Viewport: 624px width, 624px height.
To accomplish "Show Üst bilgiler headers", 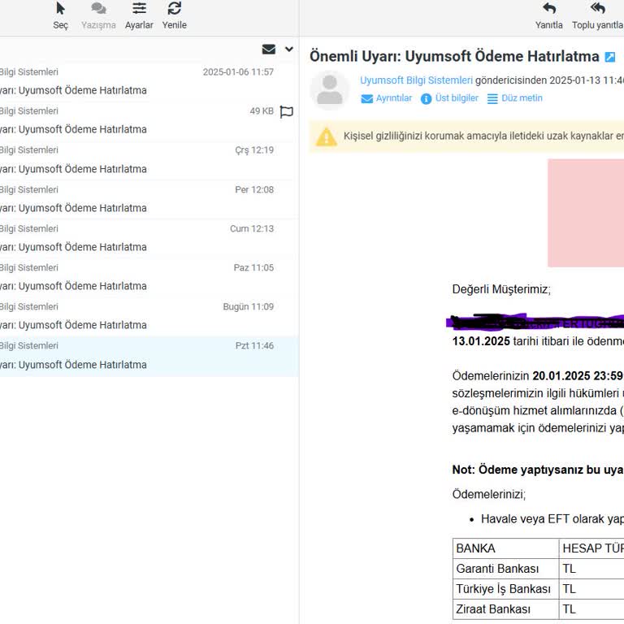I will point(449,98).
